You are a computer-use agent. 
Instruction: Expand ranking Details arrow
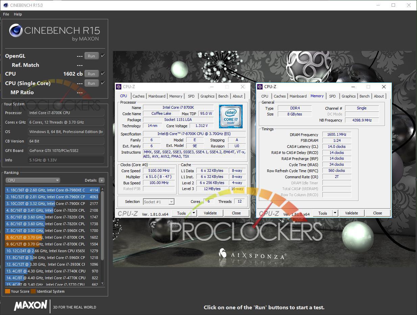pyautogui.click(x=102, y=180)
